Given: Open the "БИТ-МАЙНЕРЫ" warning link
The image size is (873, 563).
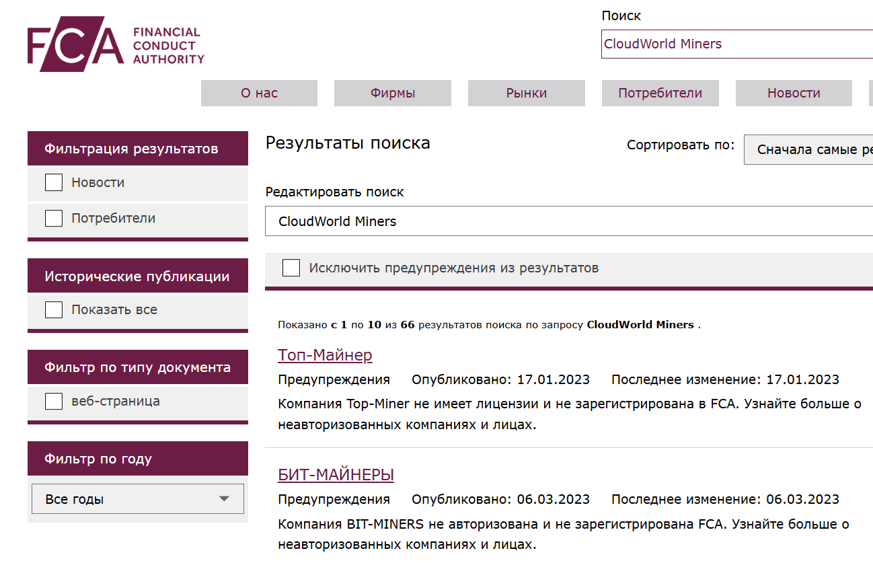Looking at the screenshot, I should coord(336,474).
